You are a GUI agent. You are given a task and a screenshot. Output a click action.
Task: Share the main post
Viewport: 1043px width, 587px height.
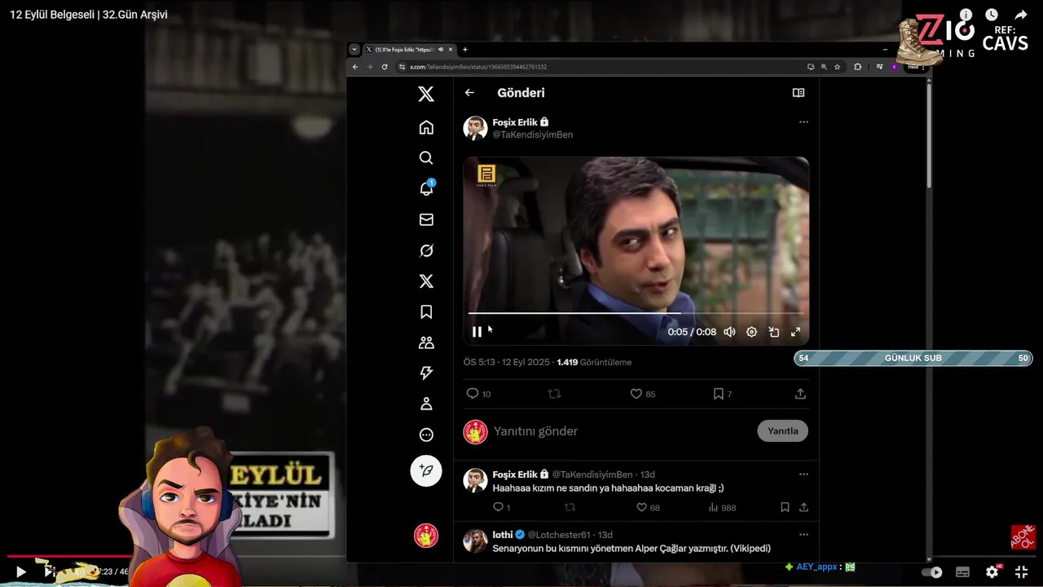point(800,394)
